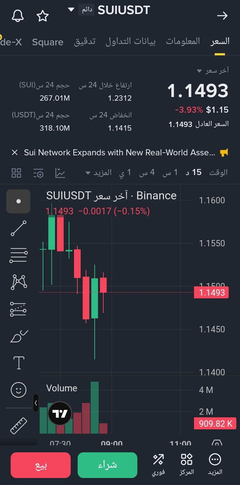Switch to the Square tab
This screenshot has width=240, height=485.
48,42
